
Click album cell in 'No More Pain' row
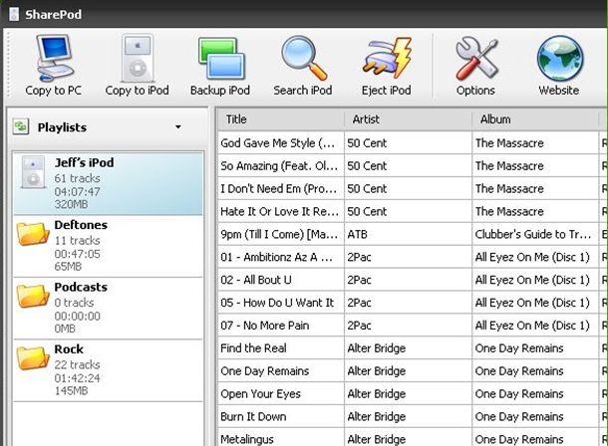(x=535, y=326)
